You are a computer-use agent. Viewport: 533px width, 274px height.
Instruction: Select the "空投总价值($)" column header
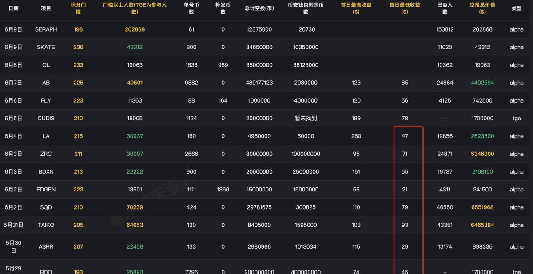[x=482, y=8]
